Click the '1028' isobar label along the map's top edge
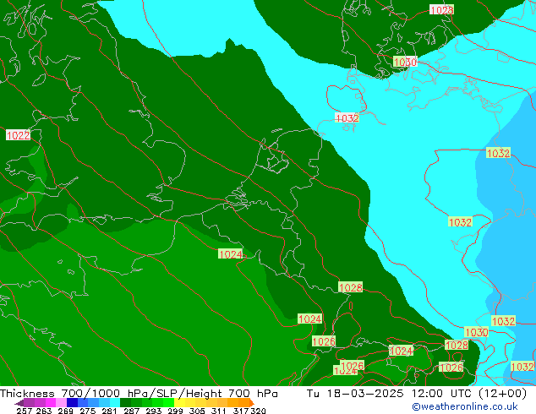The width and height of the screenshot is (536, 414). tap(441, 10)
